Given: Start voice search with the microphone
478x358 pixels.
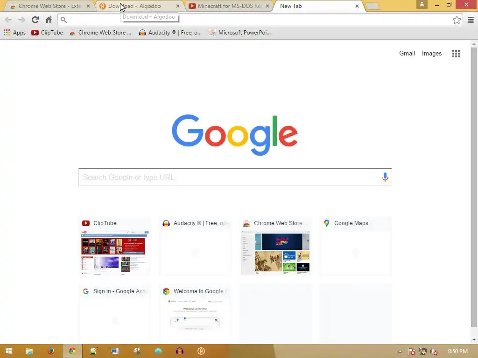Looking at the screenshot, I should (x=385, y=177).
